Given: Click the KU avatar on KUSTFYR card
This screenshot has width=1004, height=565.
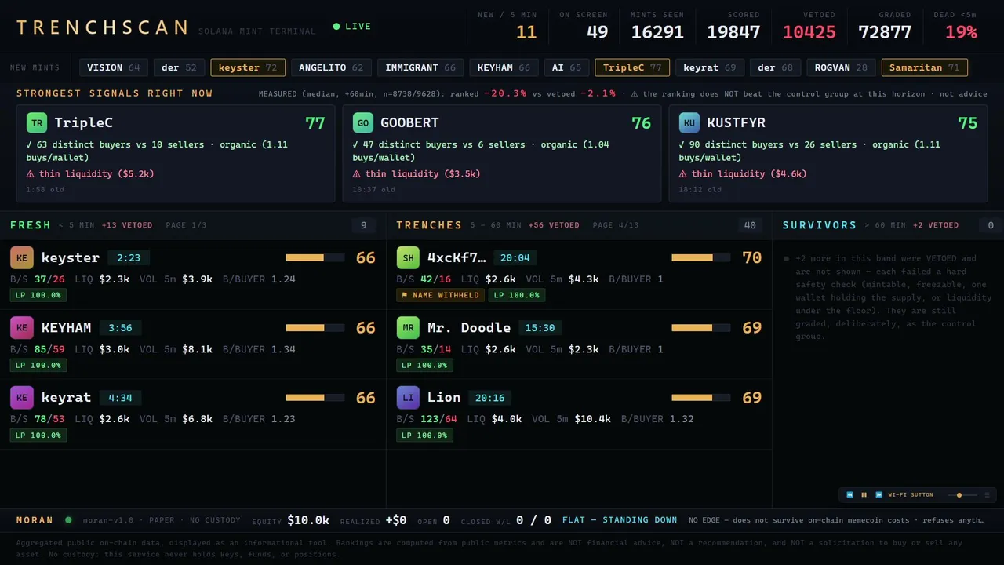Looking at the screenshot, I should point(689,123).
